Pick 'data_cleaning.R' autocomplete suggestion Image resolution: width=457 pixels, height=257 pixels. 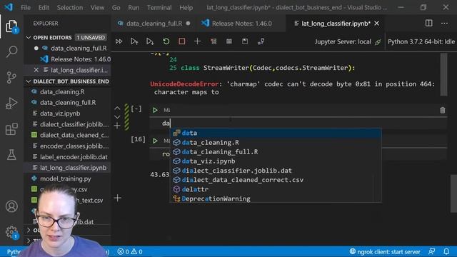276,143
